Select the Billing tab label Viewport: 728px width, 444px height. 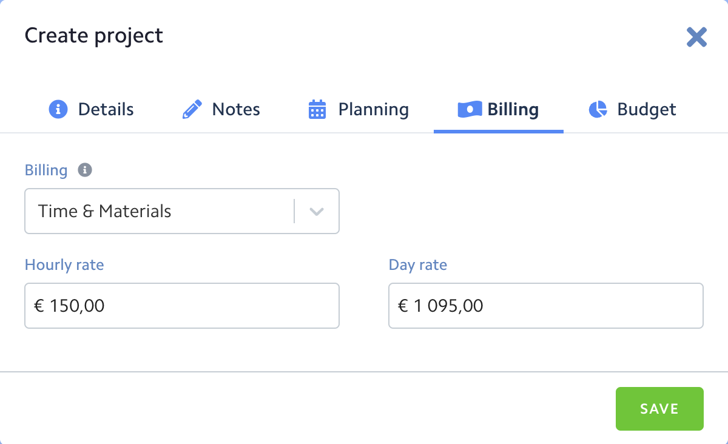click(x=513, y=110)
